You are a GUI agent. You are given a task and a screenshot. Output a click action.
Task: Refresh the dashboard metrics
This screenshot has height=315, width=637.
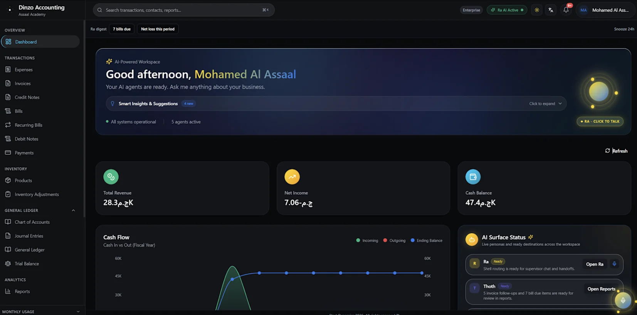tap(616, 151)
